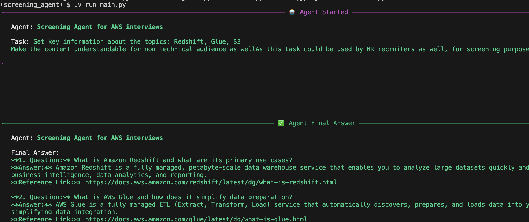529x222 pixels.
Task: Click the '(screening_agent) $' shell prompt
Action: [x=35, y=5]
